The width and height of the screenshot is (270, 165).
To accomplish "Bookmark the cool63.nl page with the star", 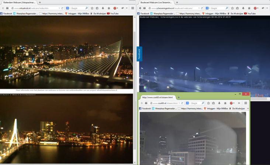I will [208, 103].
